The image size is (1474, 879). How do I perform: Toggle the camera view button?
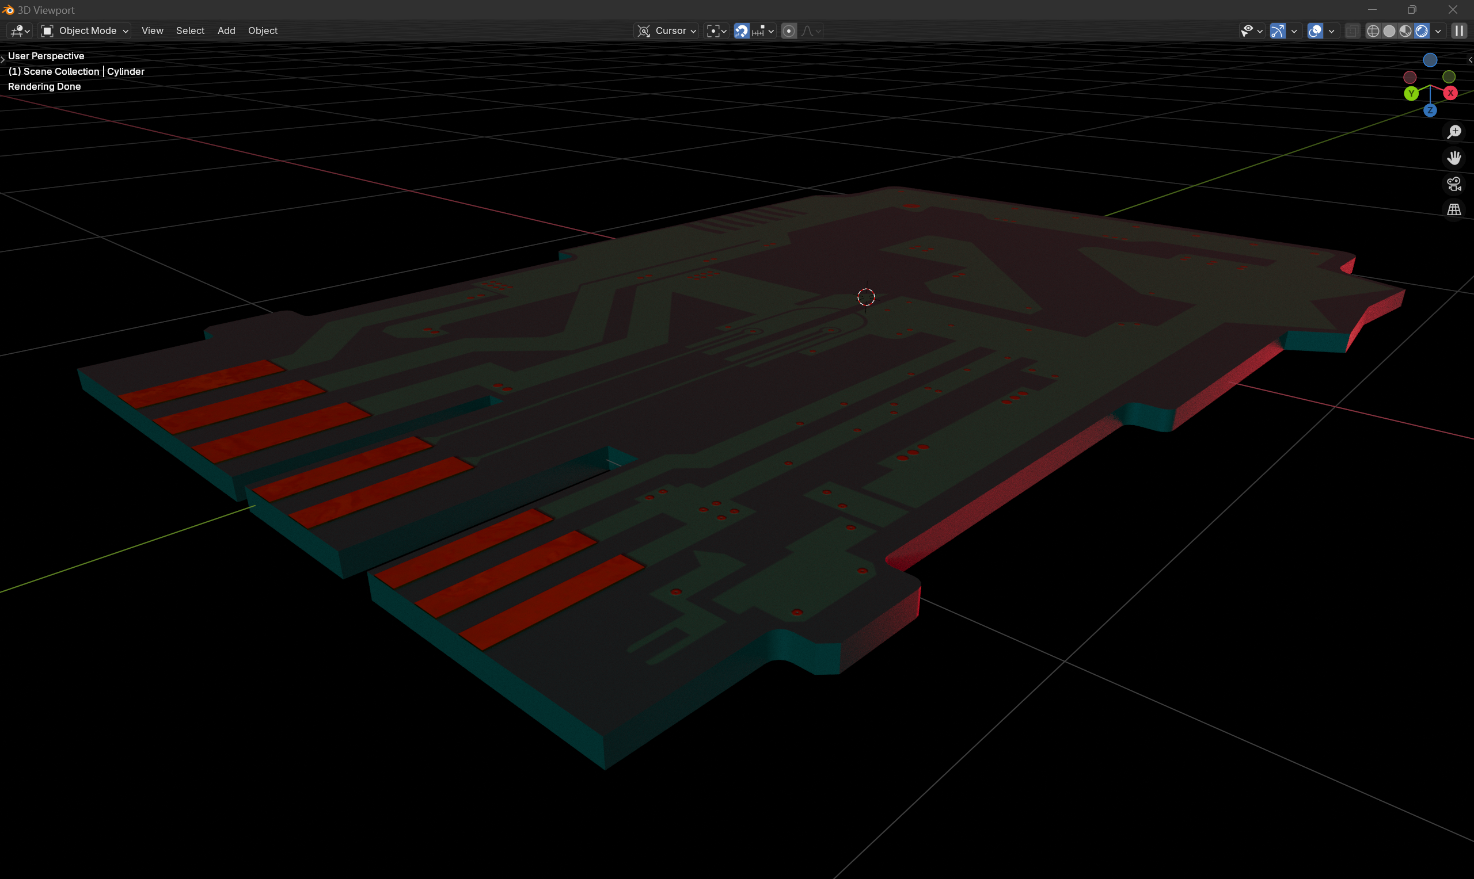click(x=1454, y=184)
